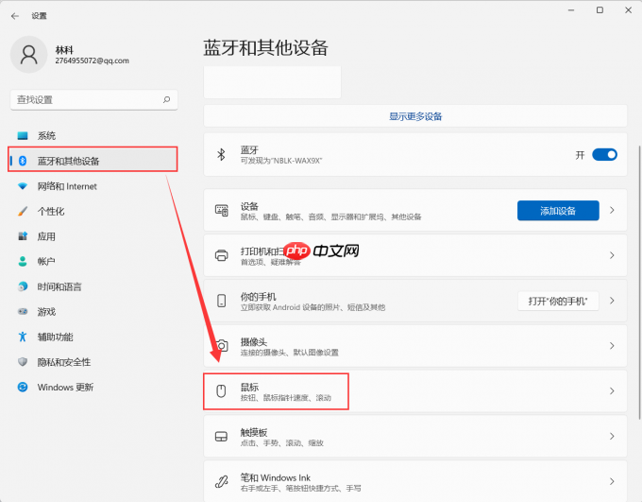Expand the 鼠标 row chevron
The image size is (642, 502).
point(612,390)
